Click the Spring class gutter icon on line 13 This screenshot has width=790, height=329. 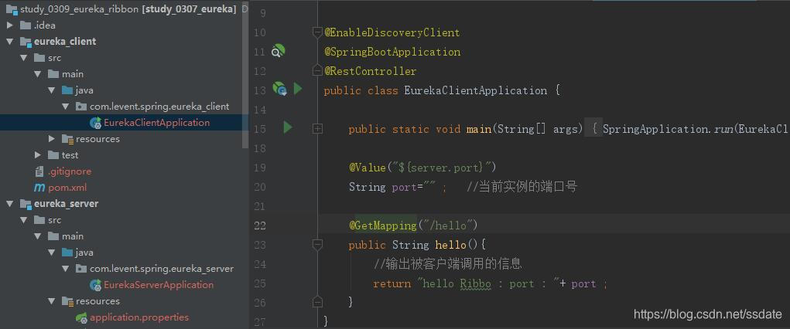point(279,89)
